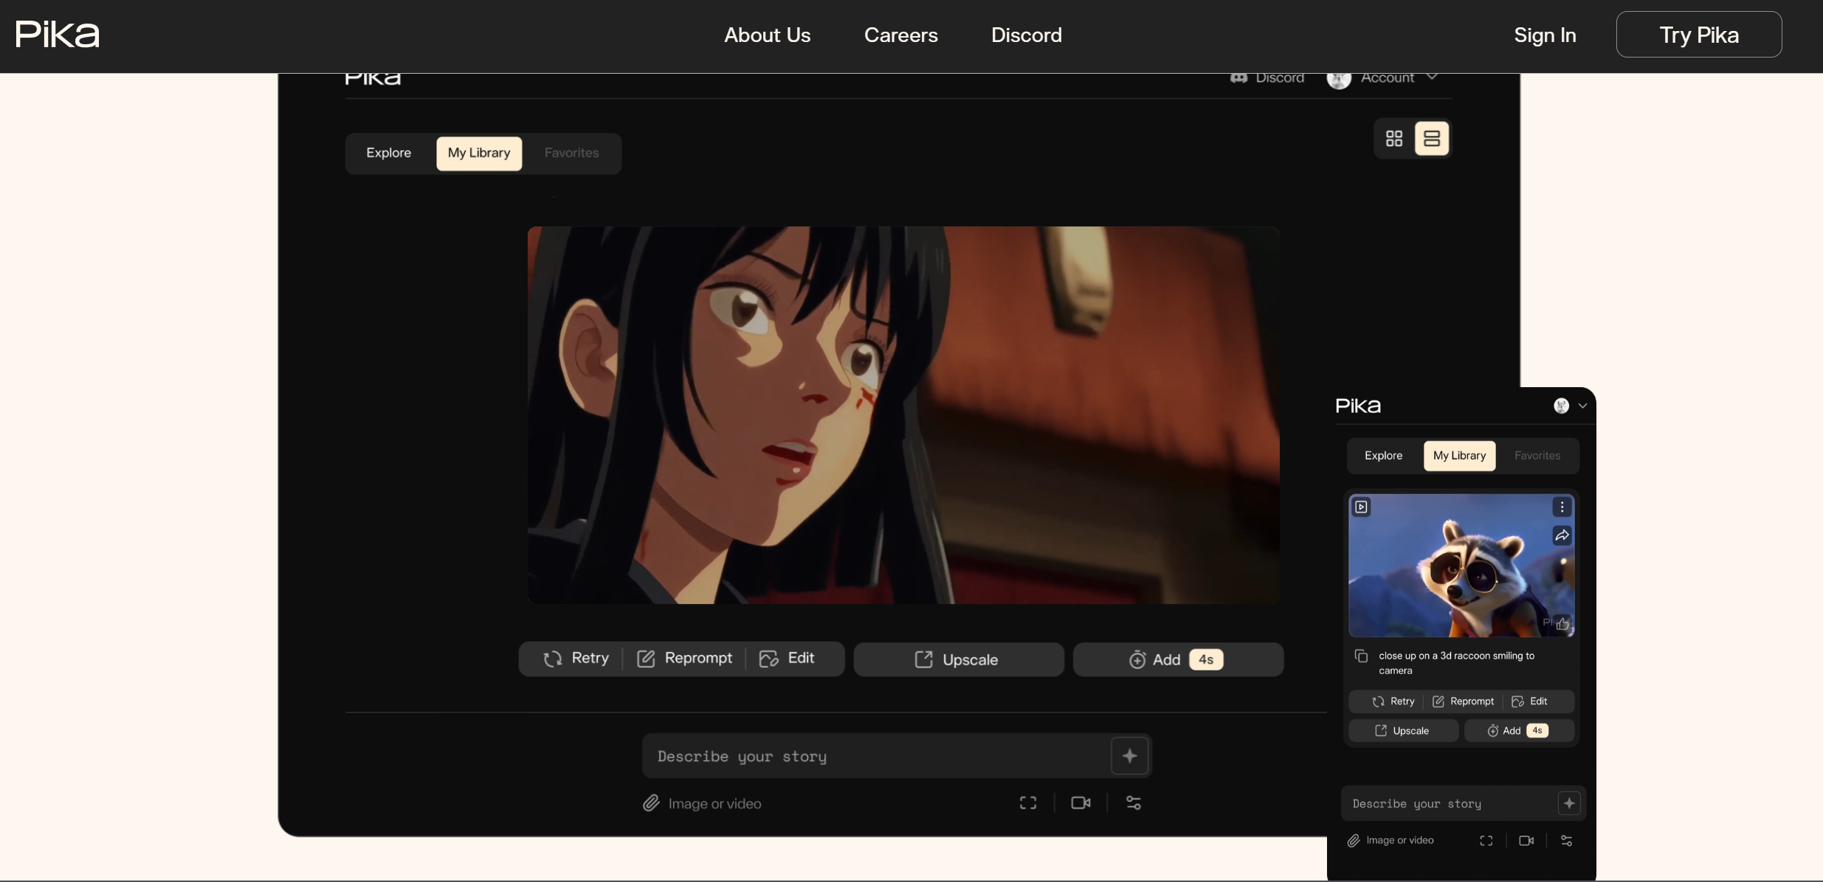The image size is (1823, 882).
Task: Switch to list view layout icon
Action: (x=1431, y=139)
